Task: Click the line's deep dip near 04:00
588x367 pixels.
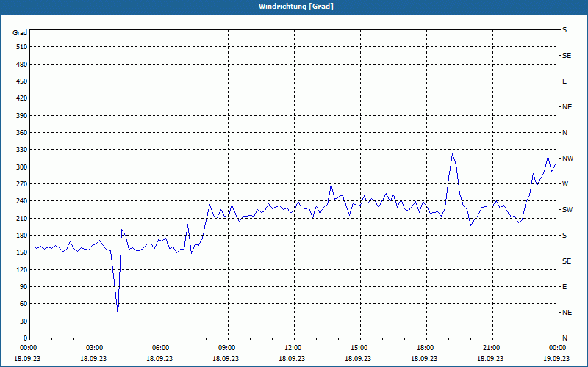Action: (118, 314)
